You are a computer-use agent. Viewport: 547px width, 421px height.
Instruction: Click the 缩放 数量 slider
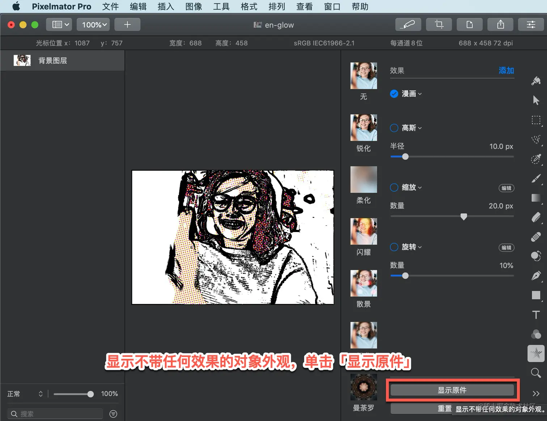[452, 216]
